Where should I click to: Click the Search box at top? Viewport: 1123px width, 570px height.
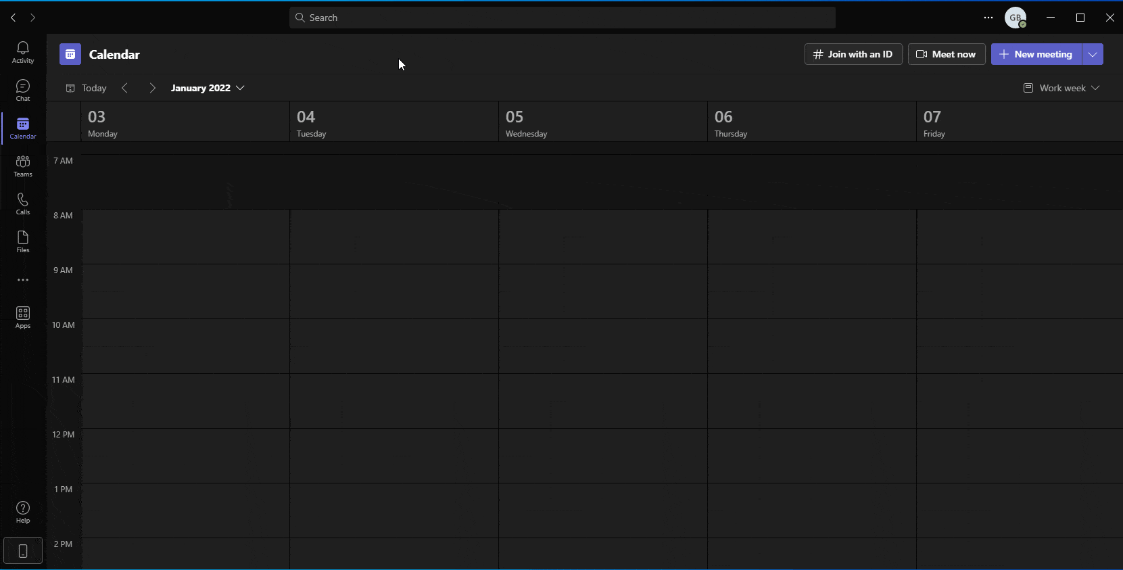click(561, 18)
